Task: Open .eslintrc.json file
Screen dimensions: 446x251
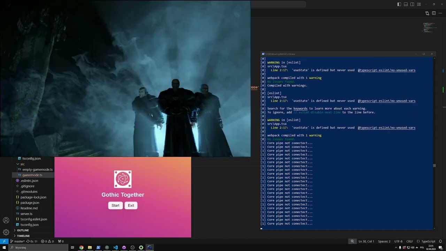Action: coord(29,181)
